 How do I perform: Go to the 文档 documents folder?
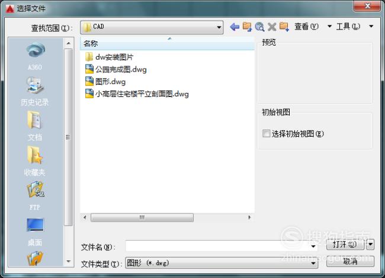click(35, 126)
